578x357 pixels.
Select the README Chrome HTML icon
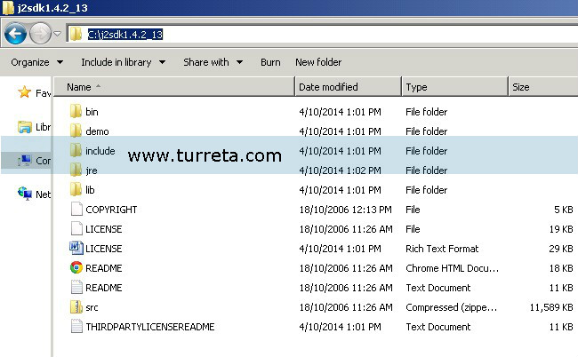click(x=76, y=267)
